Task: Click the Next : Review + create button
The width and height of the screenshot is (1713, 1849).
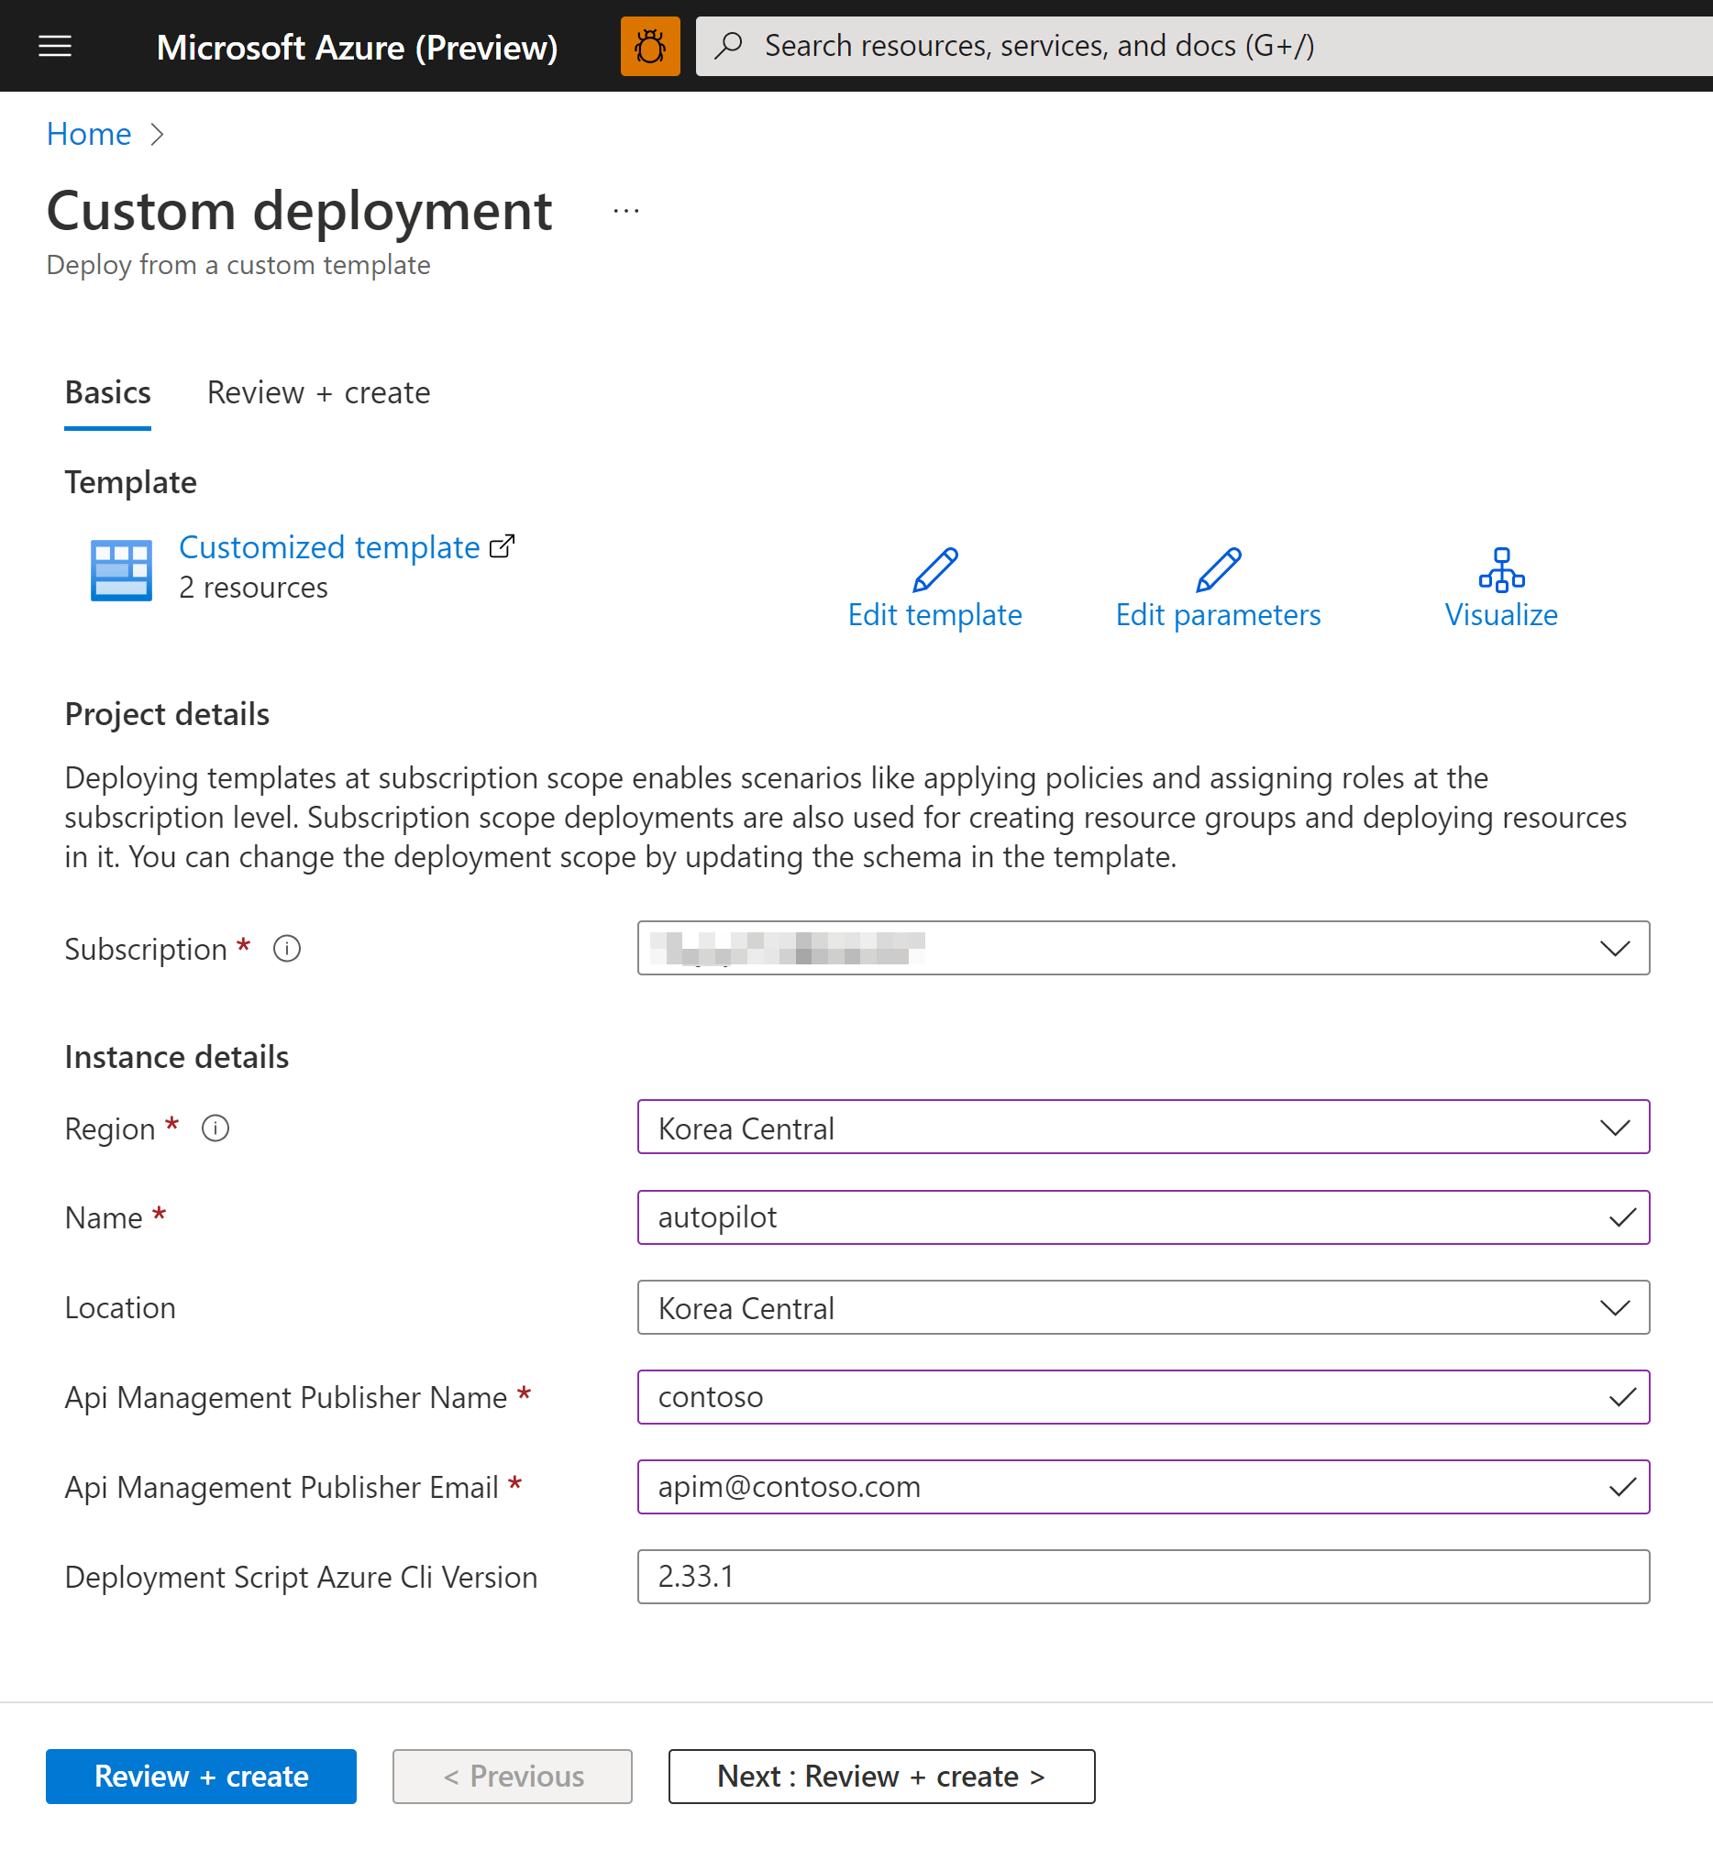Action: (x=880, y=1776)
